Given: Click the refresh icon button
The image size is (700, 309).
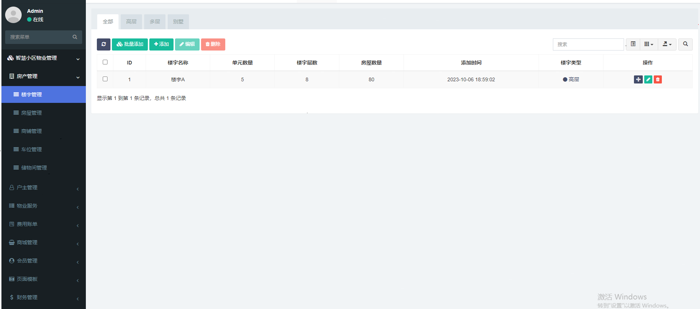Looking at the screenshot, I should pos(103,44).
